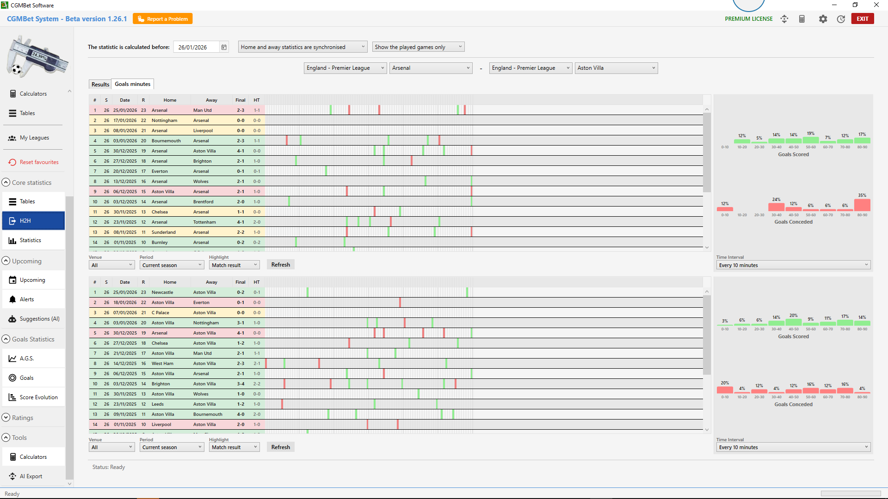Open top Time Interval dropdown
Image resolution: width=888 pixels, height=499 pixels.
click(x=793, y=265)
